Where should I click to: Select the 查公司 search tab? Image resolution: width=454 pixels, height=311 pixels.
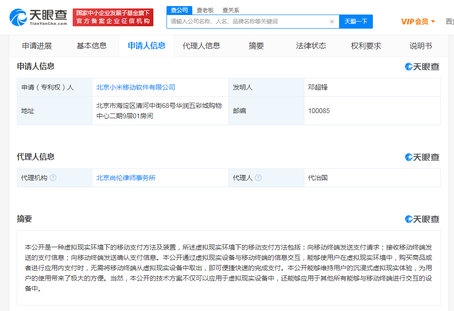coord(179,10)
